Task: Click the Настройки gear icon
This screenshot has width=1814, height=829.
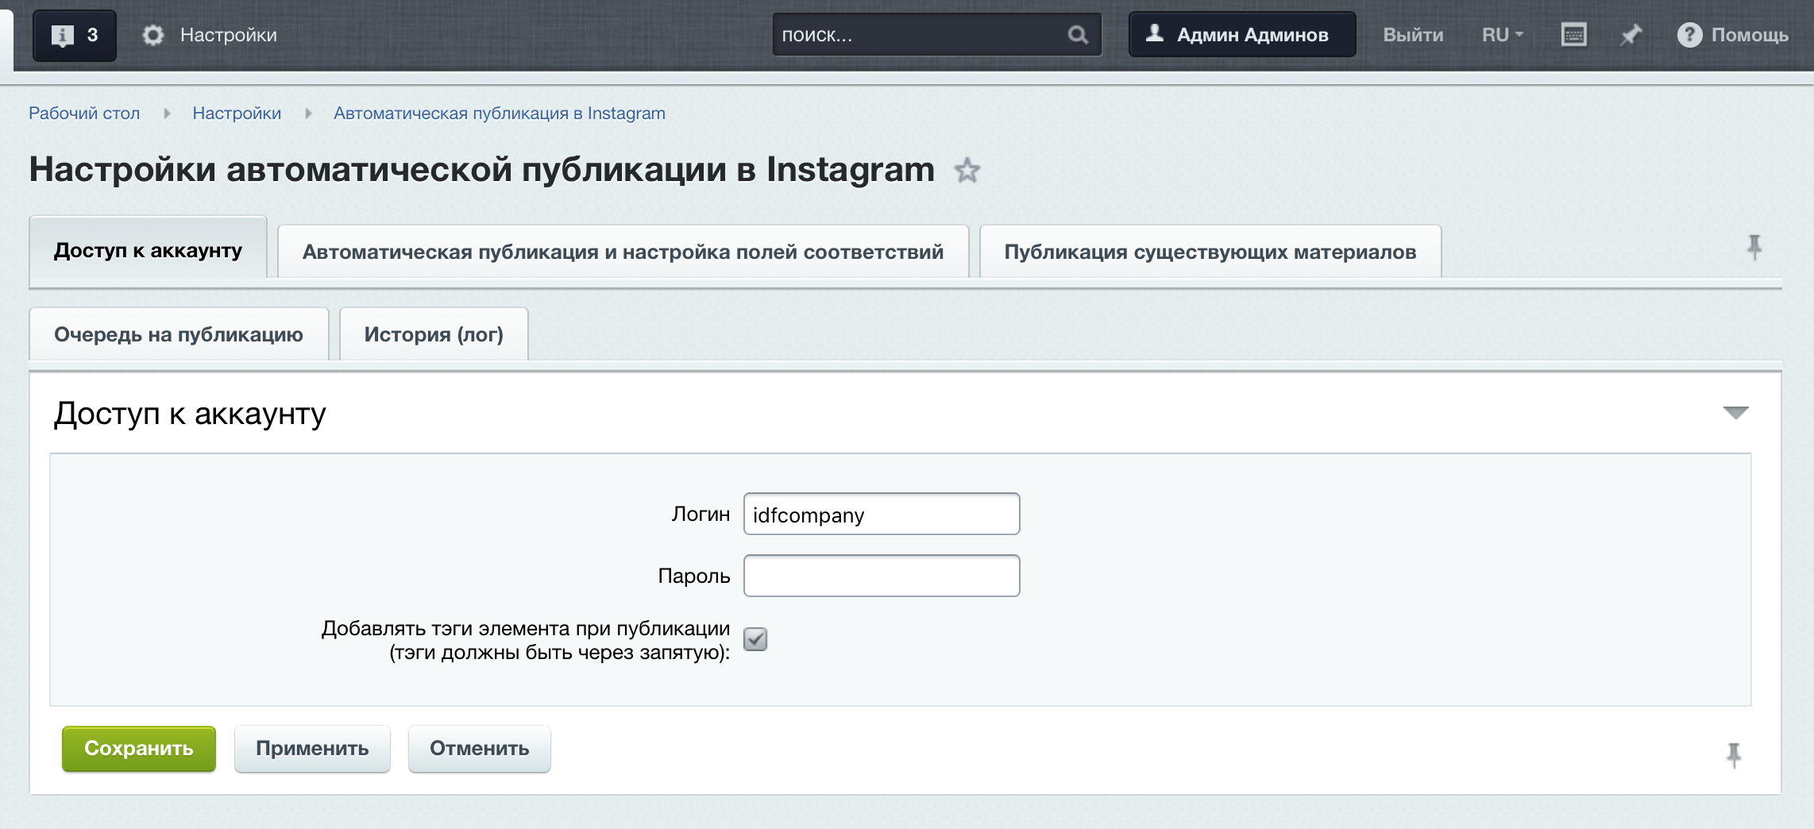Action: [x=153, y=35]
